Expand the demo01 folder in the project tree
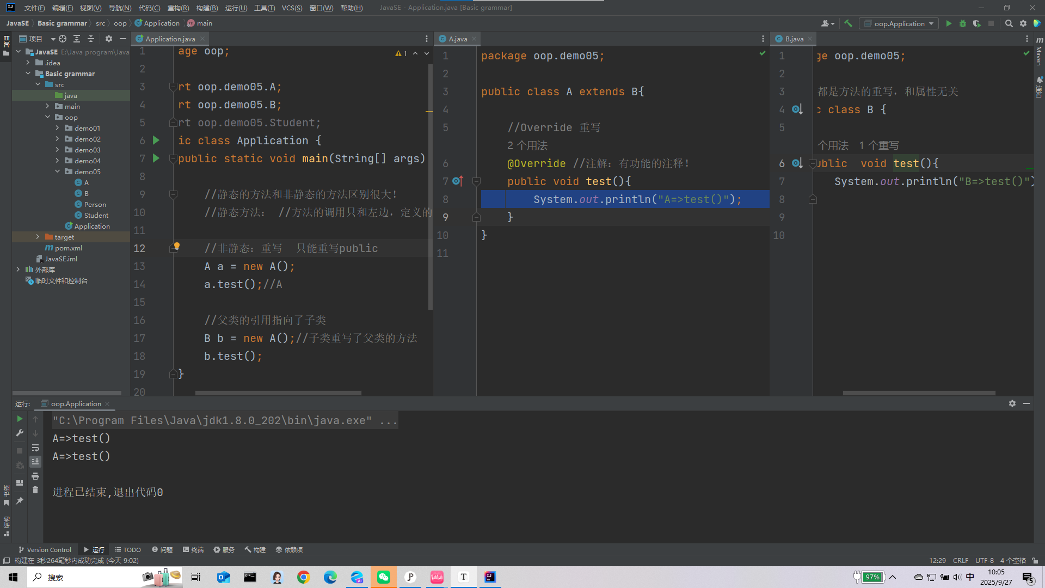The width and height of the screenshot is (1045, 588). point(57,128)
